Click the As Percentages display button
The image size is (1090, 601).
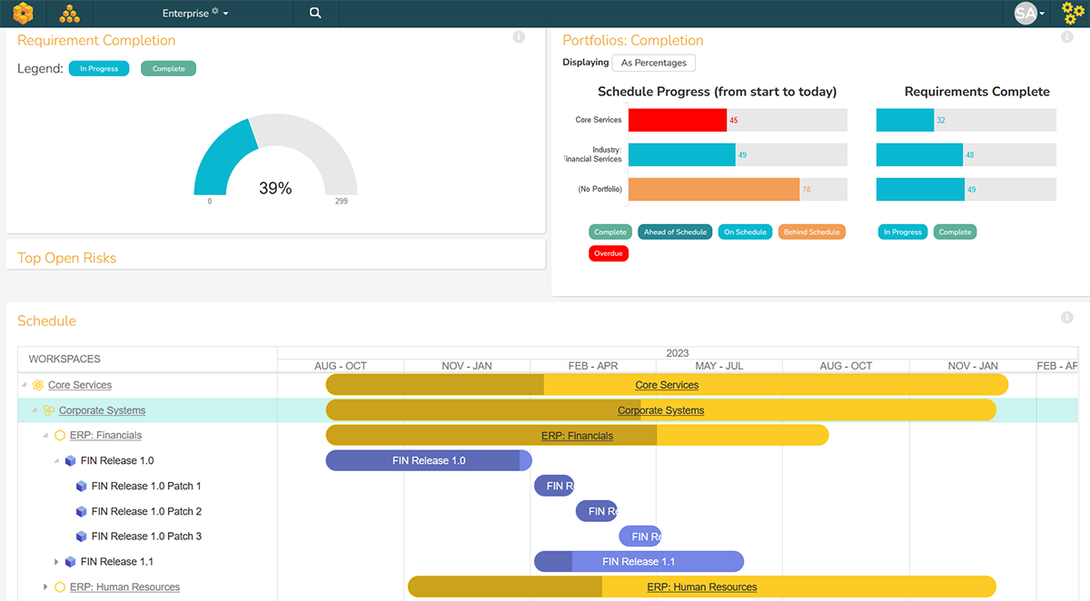[x=653, y=63]
